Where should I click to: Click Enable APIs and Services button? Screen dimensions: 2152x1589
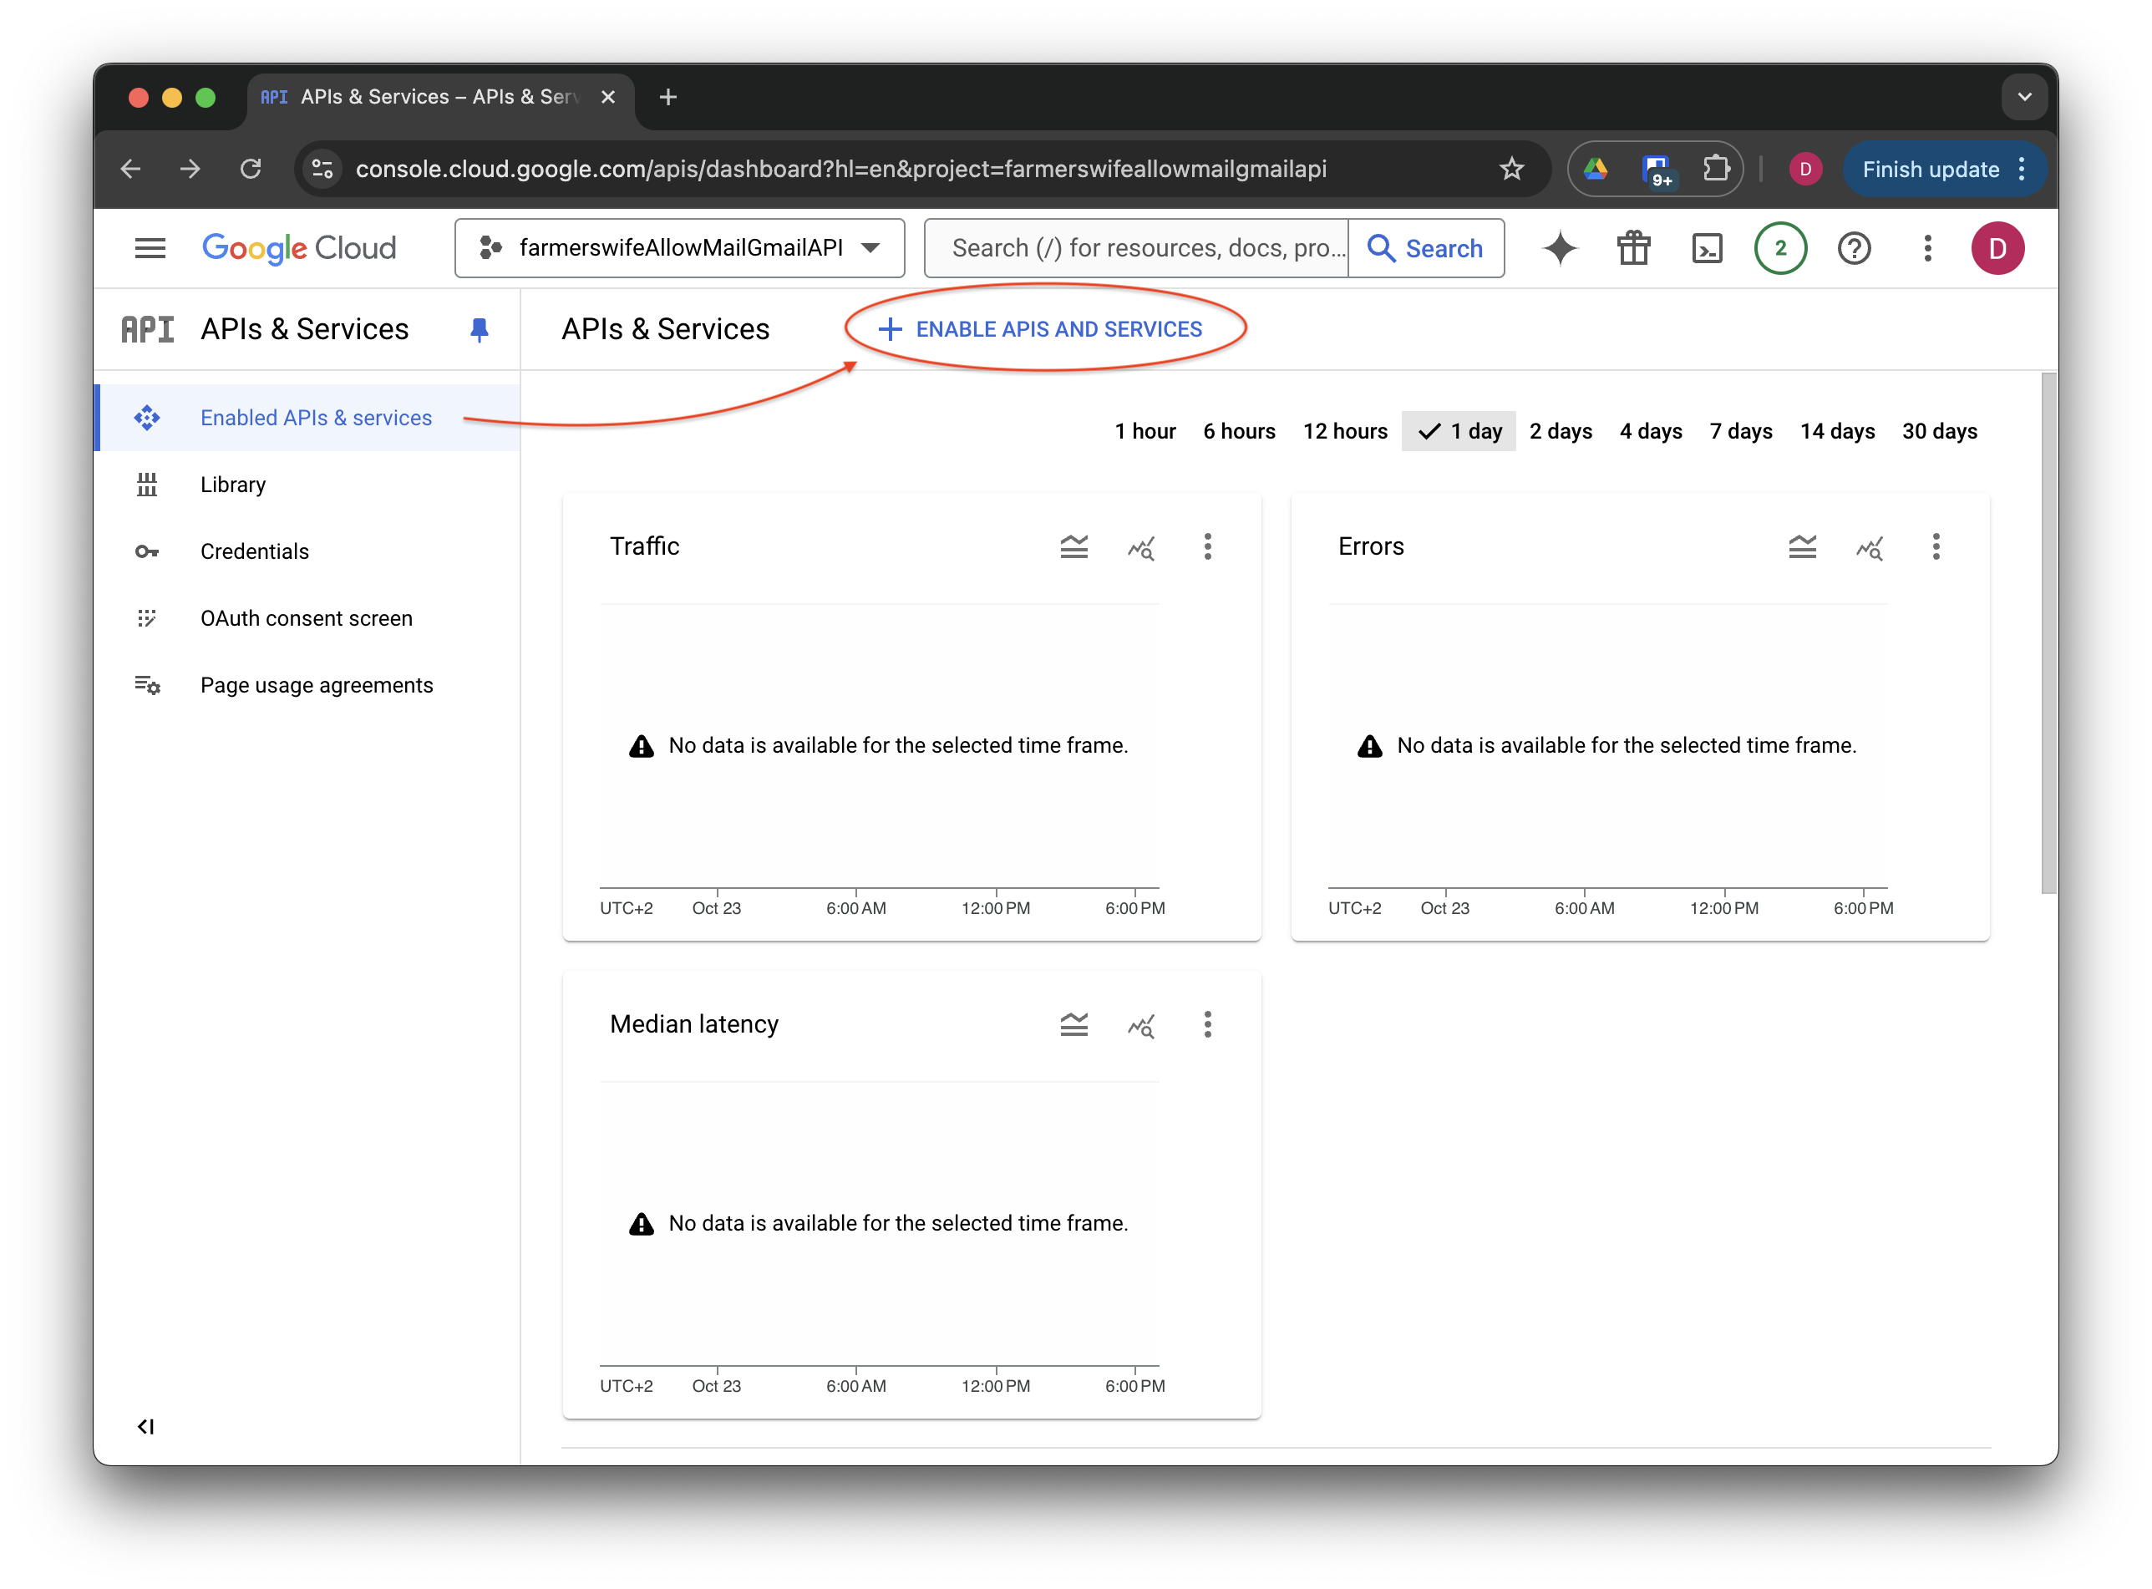point(1040,329)
